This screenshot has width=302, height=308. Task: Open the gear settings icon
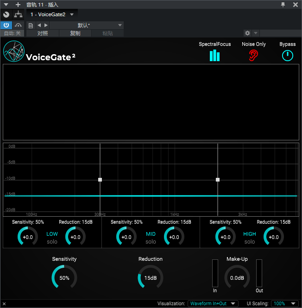point(247,33)
